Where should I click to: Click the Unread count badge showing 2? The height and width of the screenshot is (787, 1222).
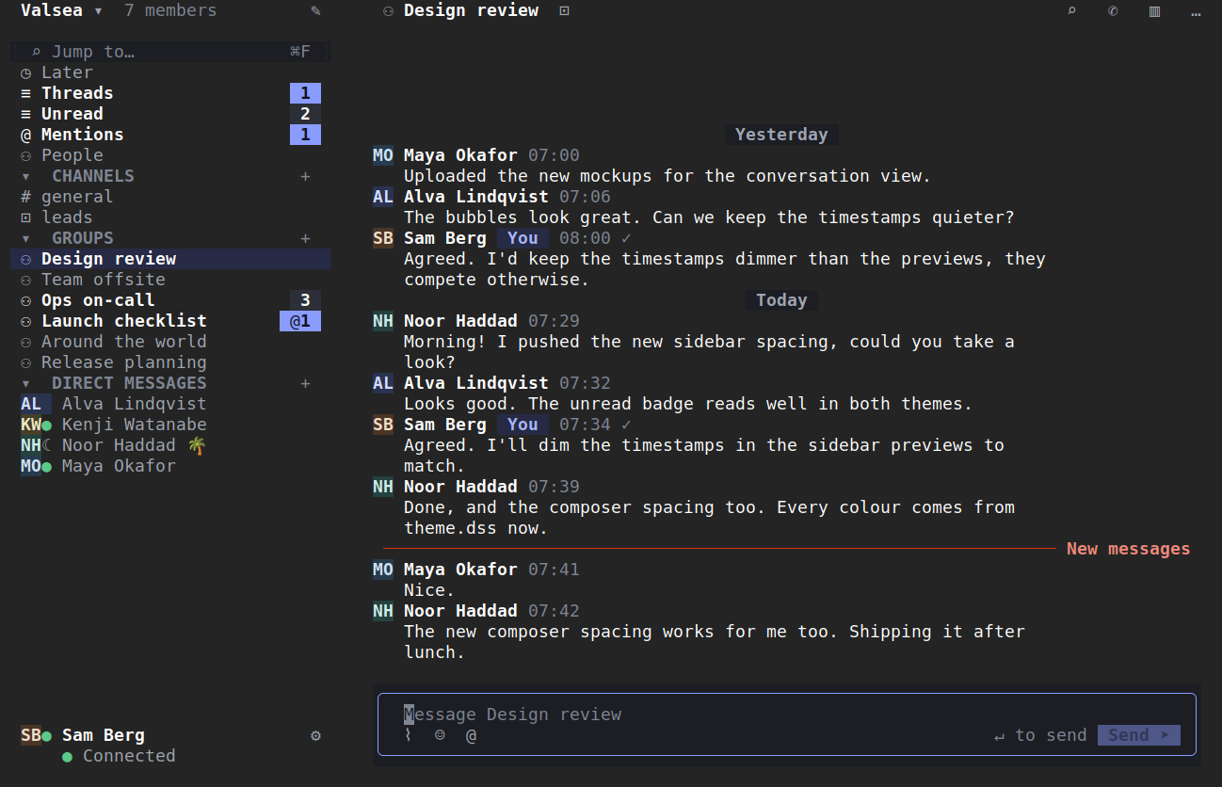pos(305,114)
